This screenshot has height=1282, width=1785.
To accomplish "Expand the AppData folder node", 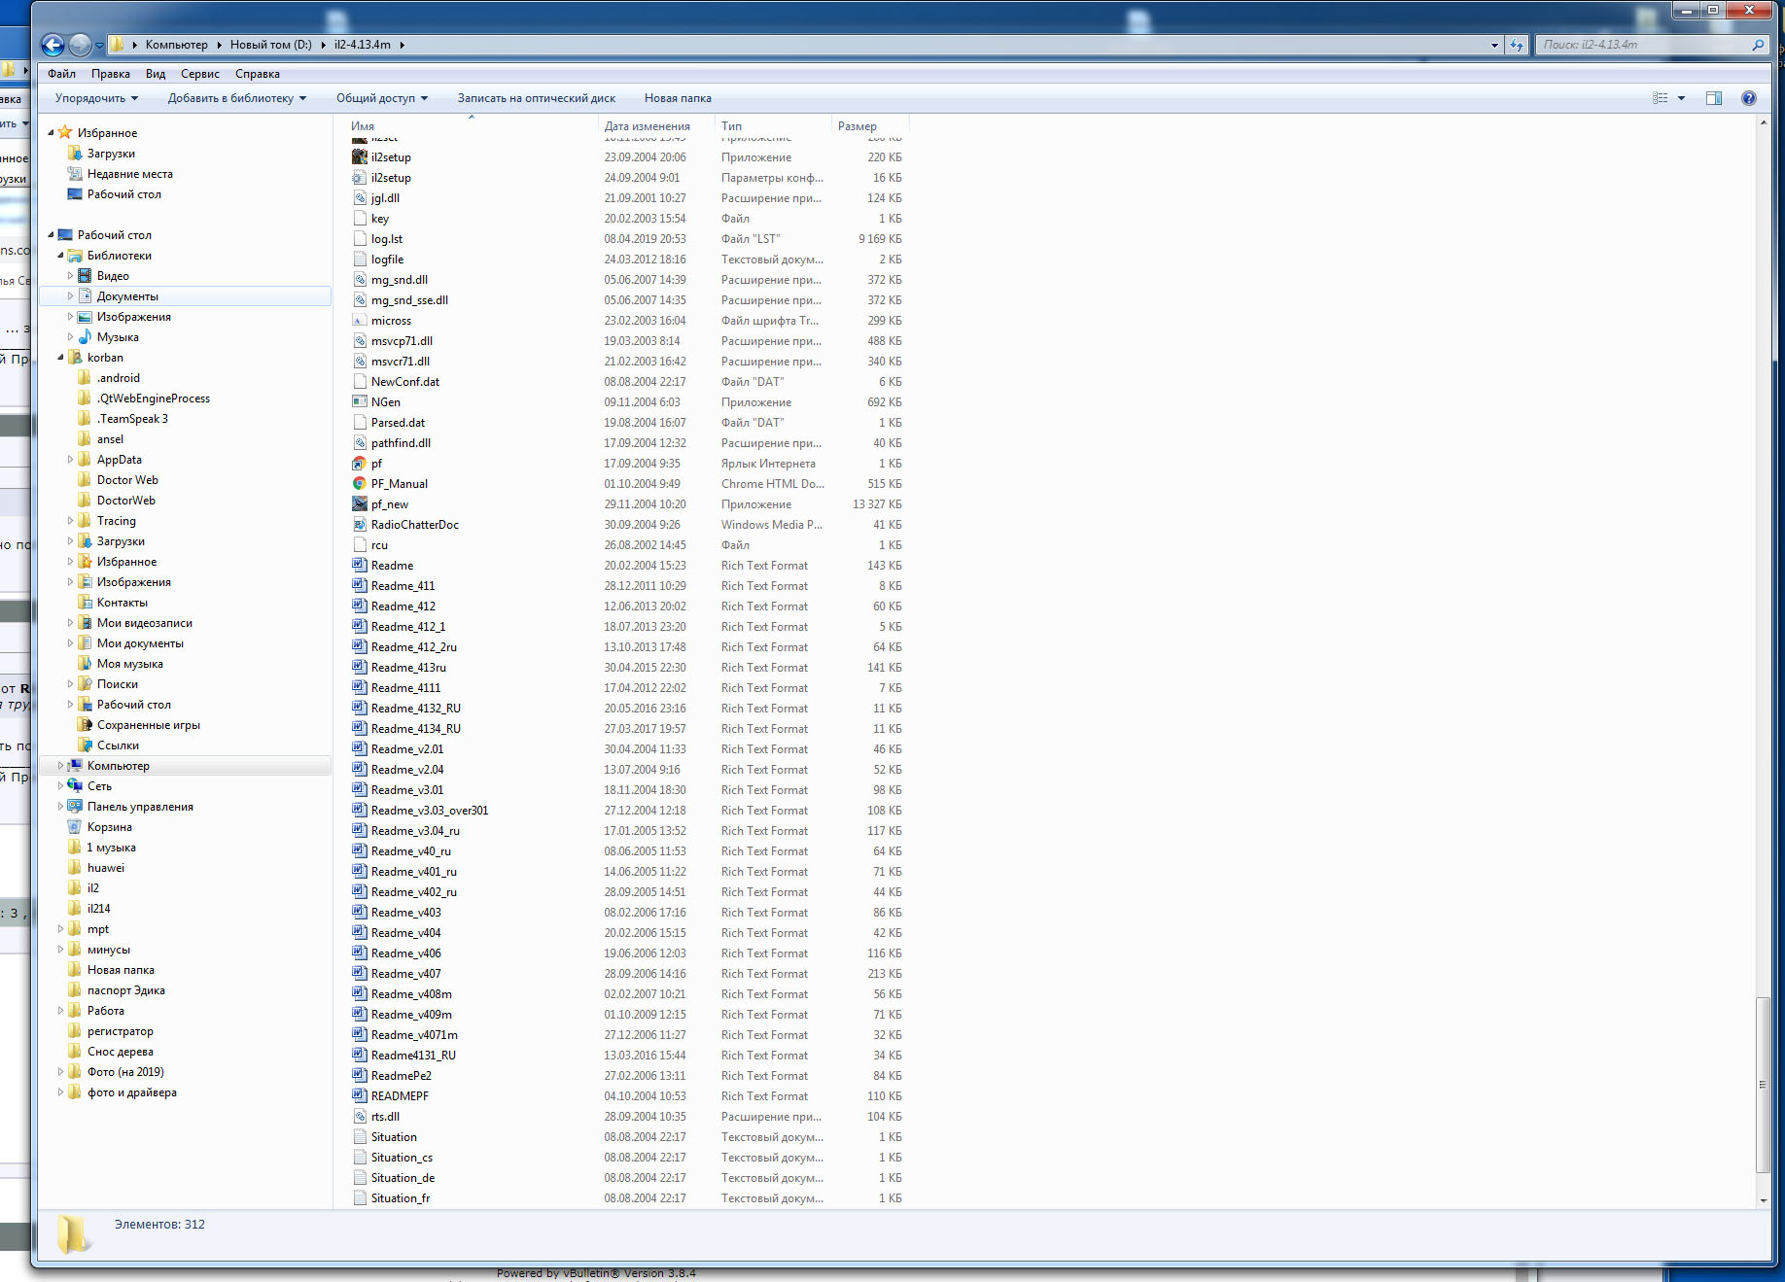I will [70, 460].
